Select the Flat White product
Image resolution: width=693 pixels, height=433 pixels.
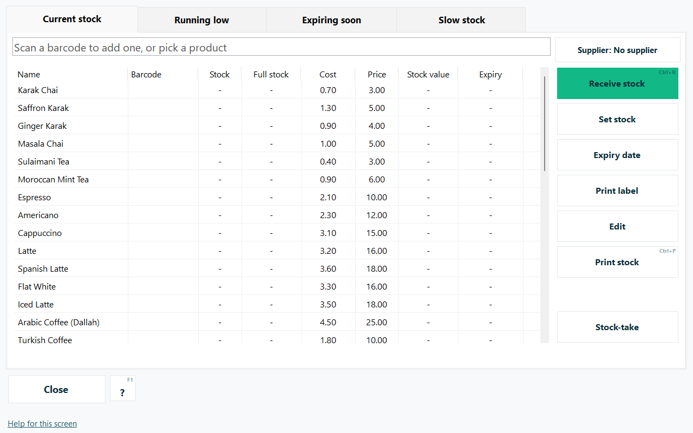pyautogui.click(x=277, y=286)
